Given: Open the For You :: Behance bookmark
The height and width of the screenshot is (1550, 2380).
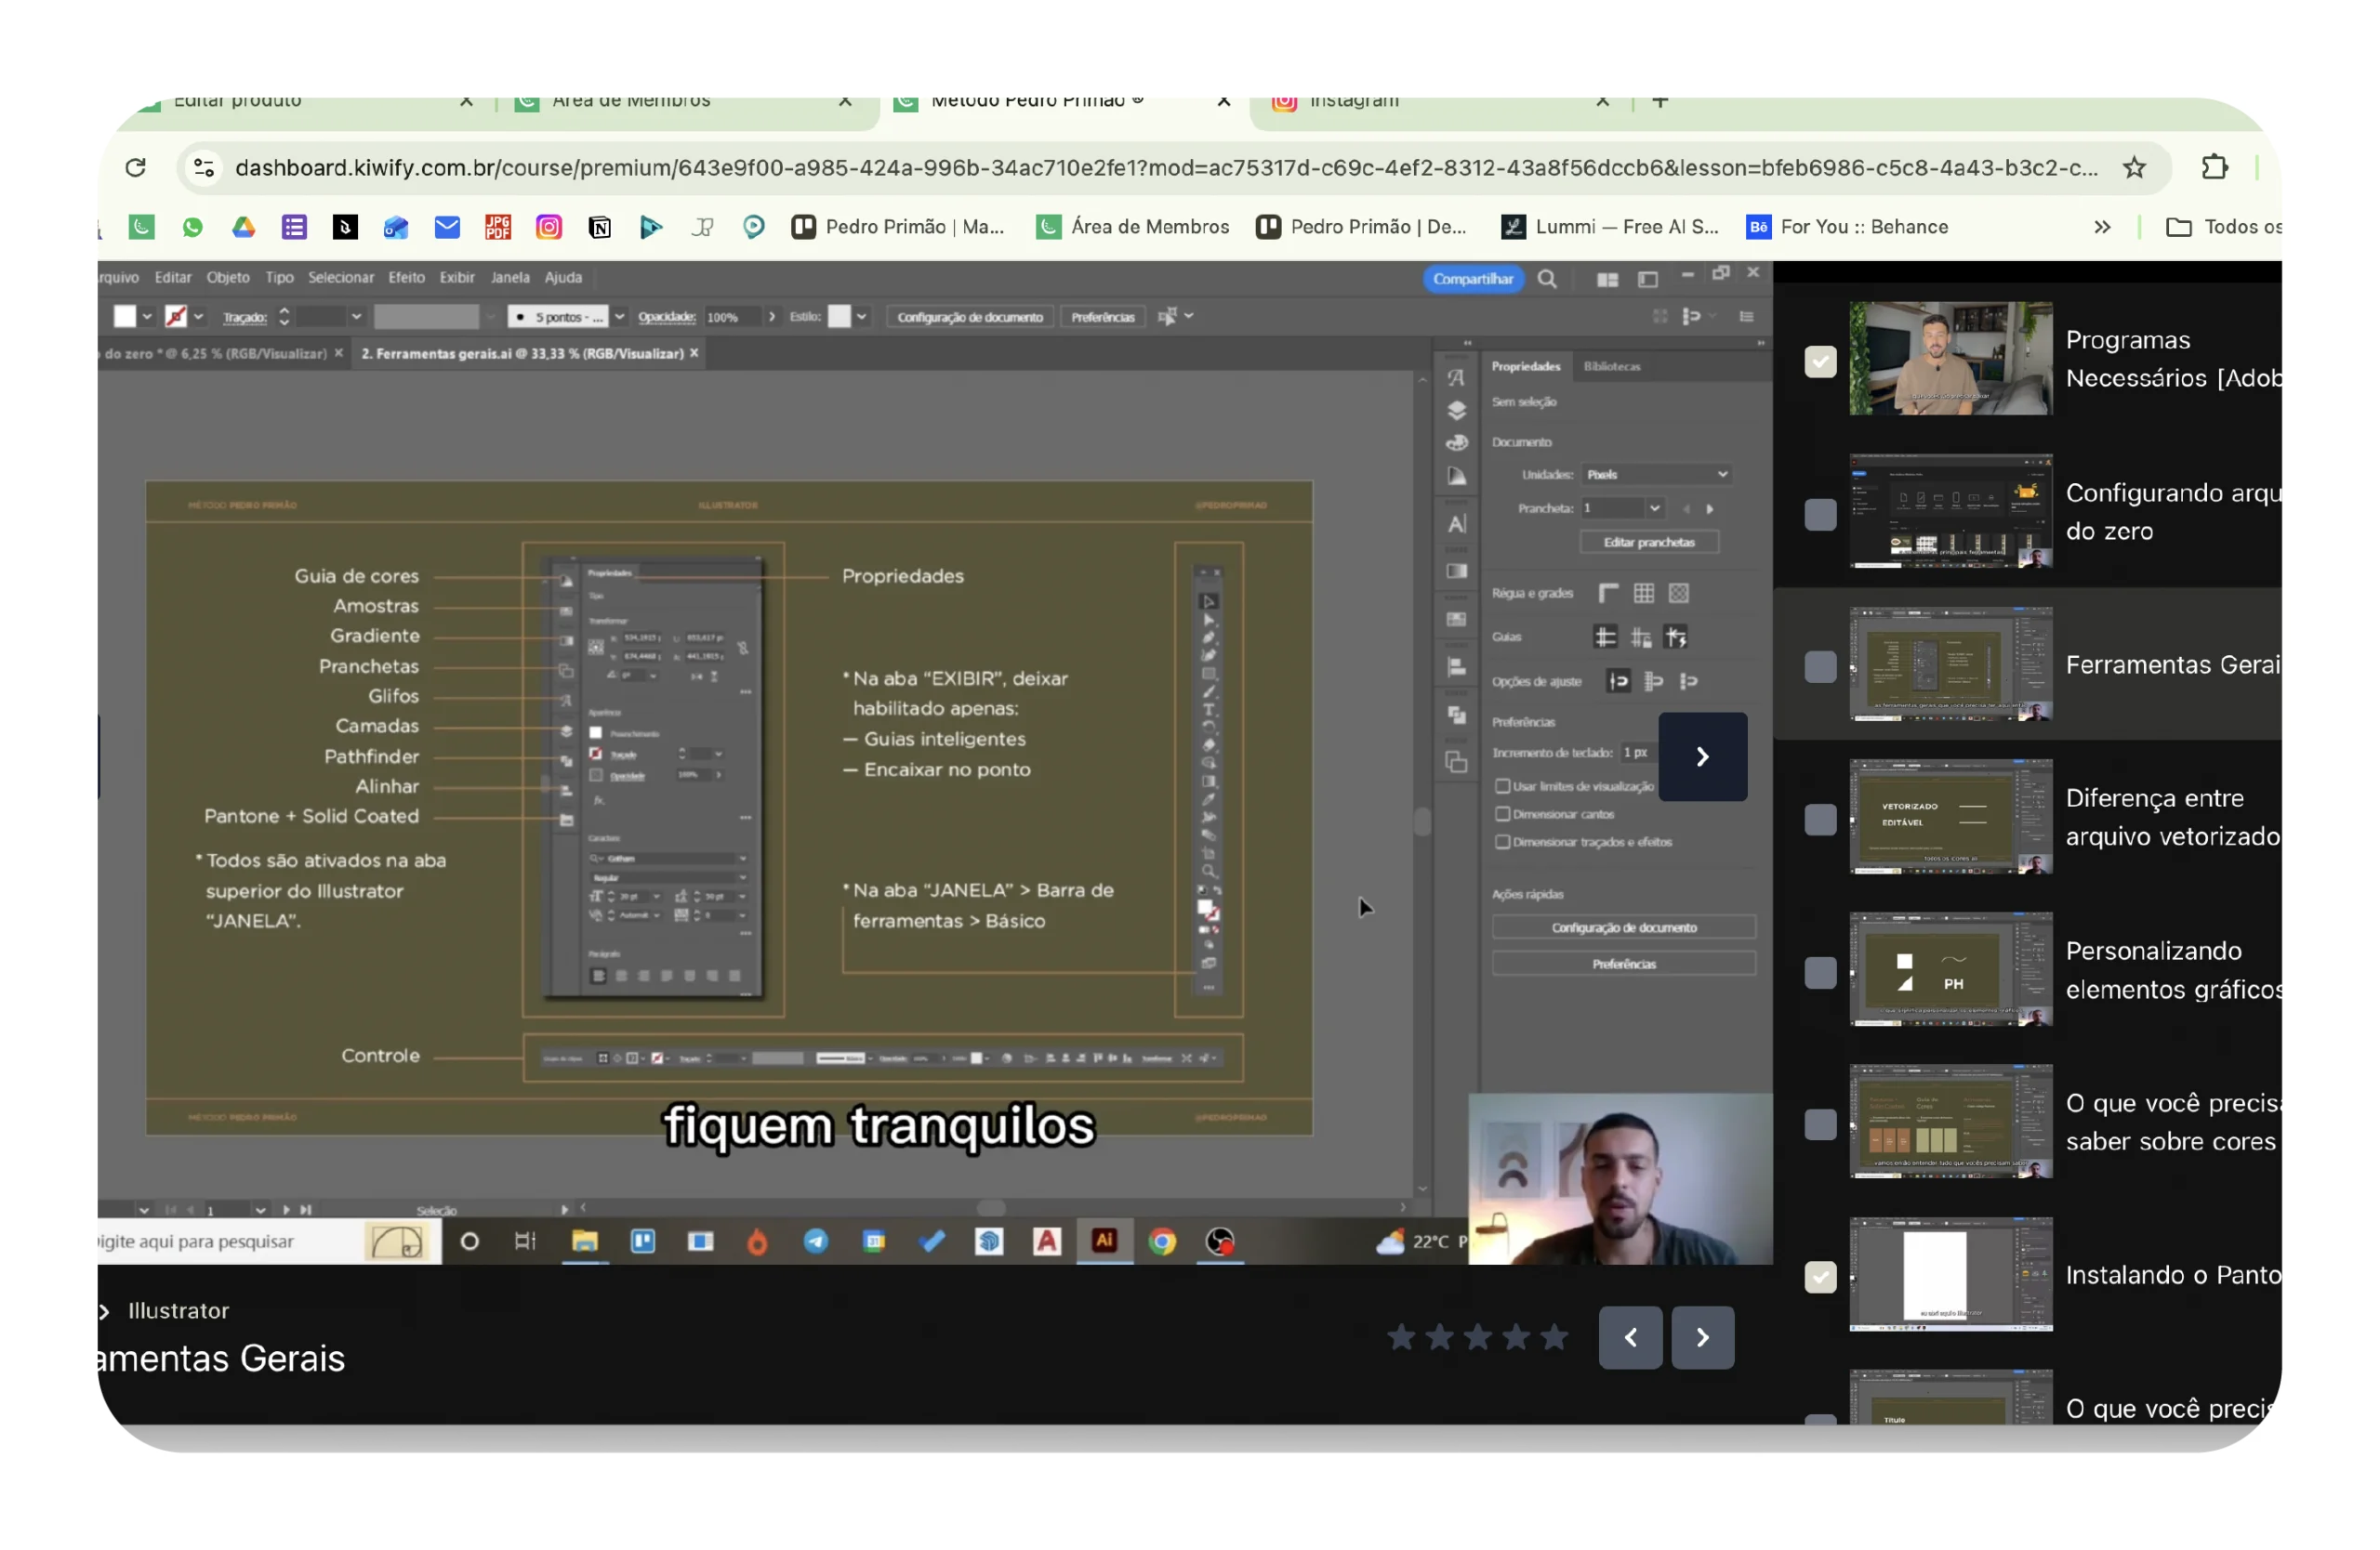Looking at the screenshot, I should pos(1848,227).
